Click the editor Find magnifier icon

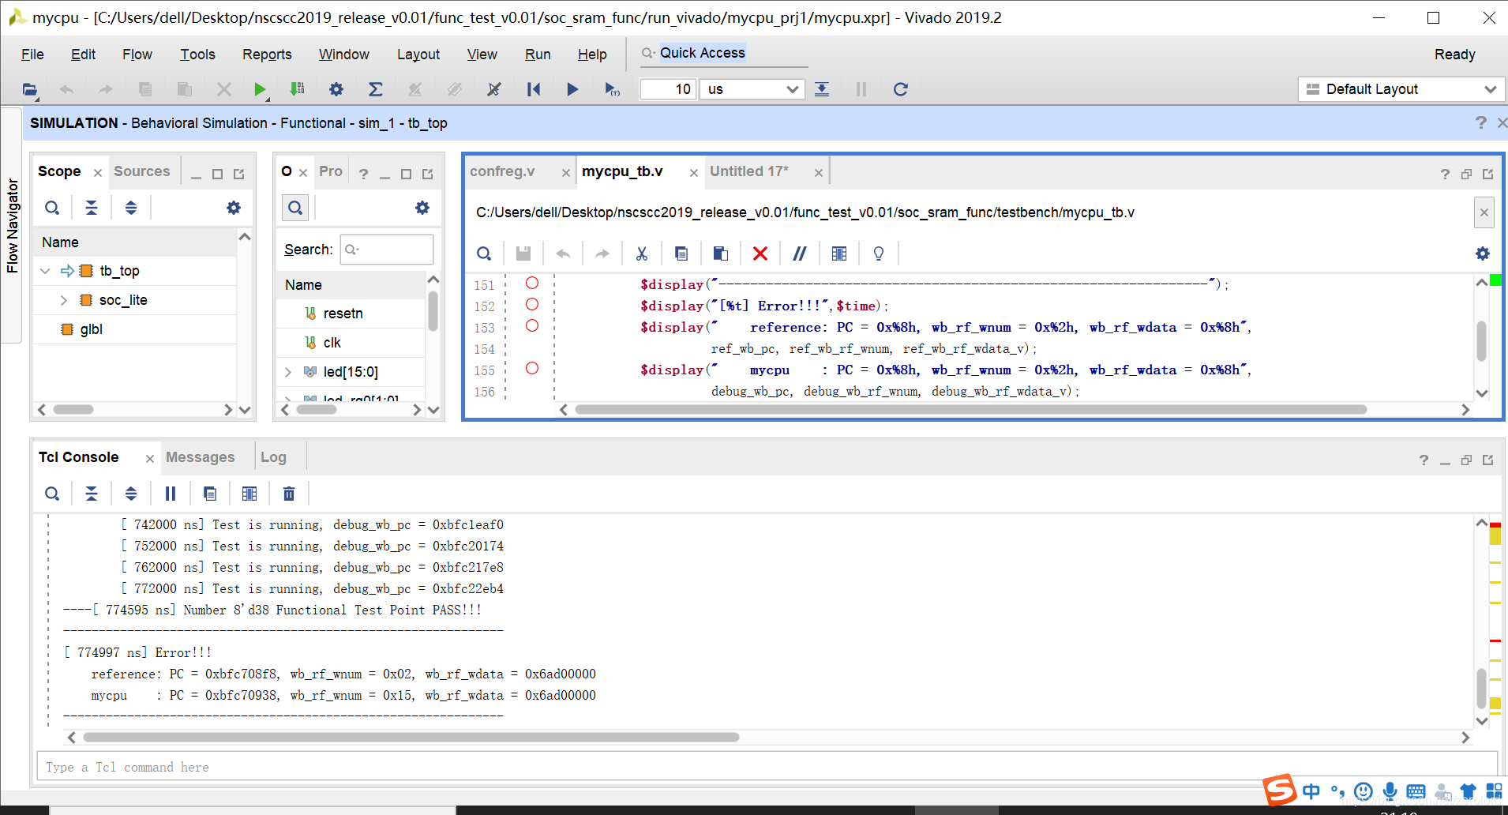pyautogui.click(x=484, y=254)
